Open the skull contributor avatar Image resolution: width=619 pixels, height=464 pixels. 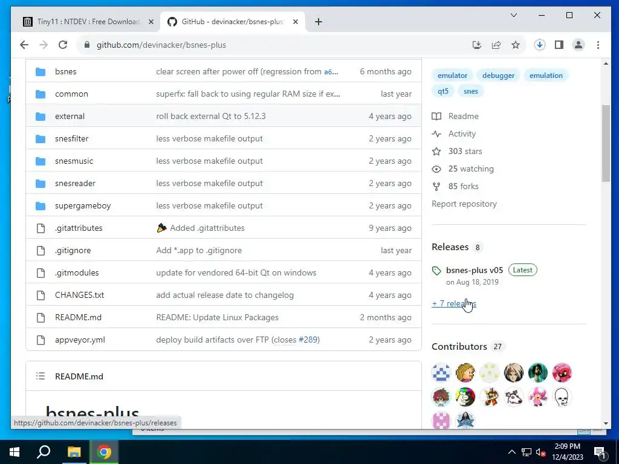click(562, 397)
